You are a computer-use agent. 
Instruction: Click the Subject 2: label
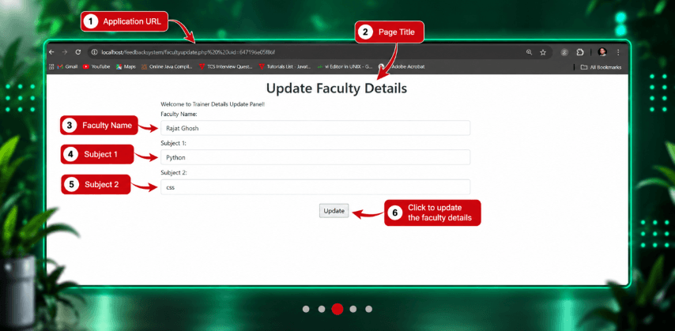(x=173, y=172)
